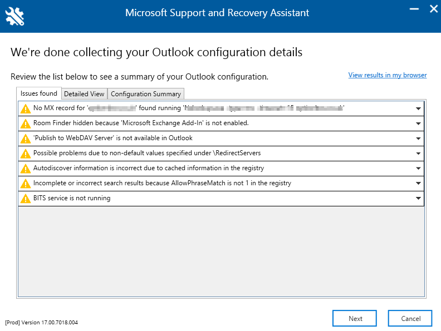Image resolution: width=441 pixels, height=331 pixels.
Task: Expand the Autodiscover cached information issue arrow
Action: [418, 169]
